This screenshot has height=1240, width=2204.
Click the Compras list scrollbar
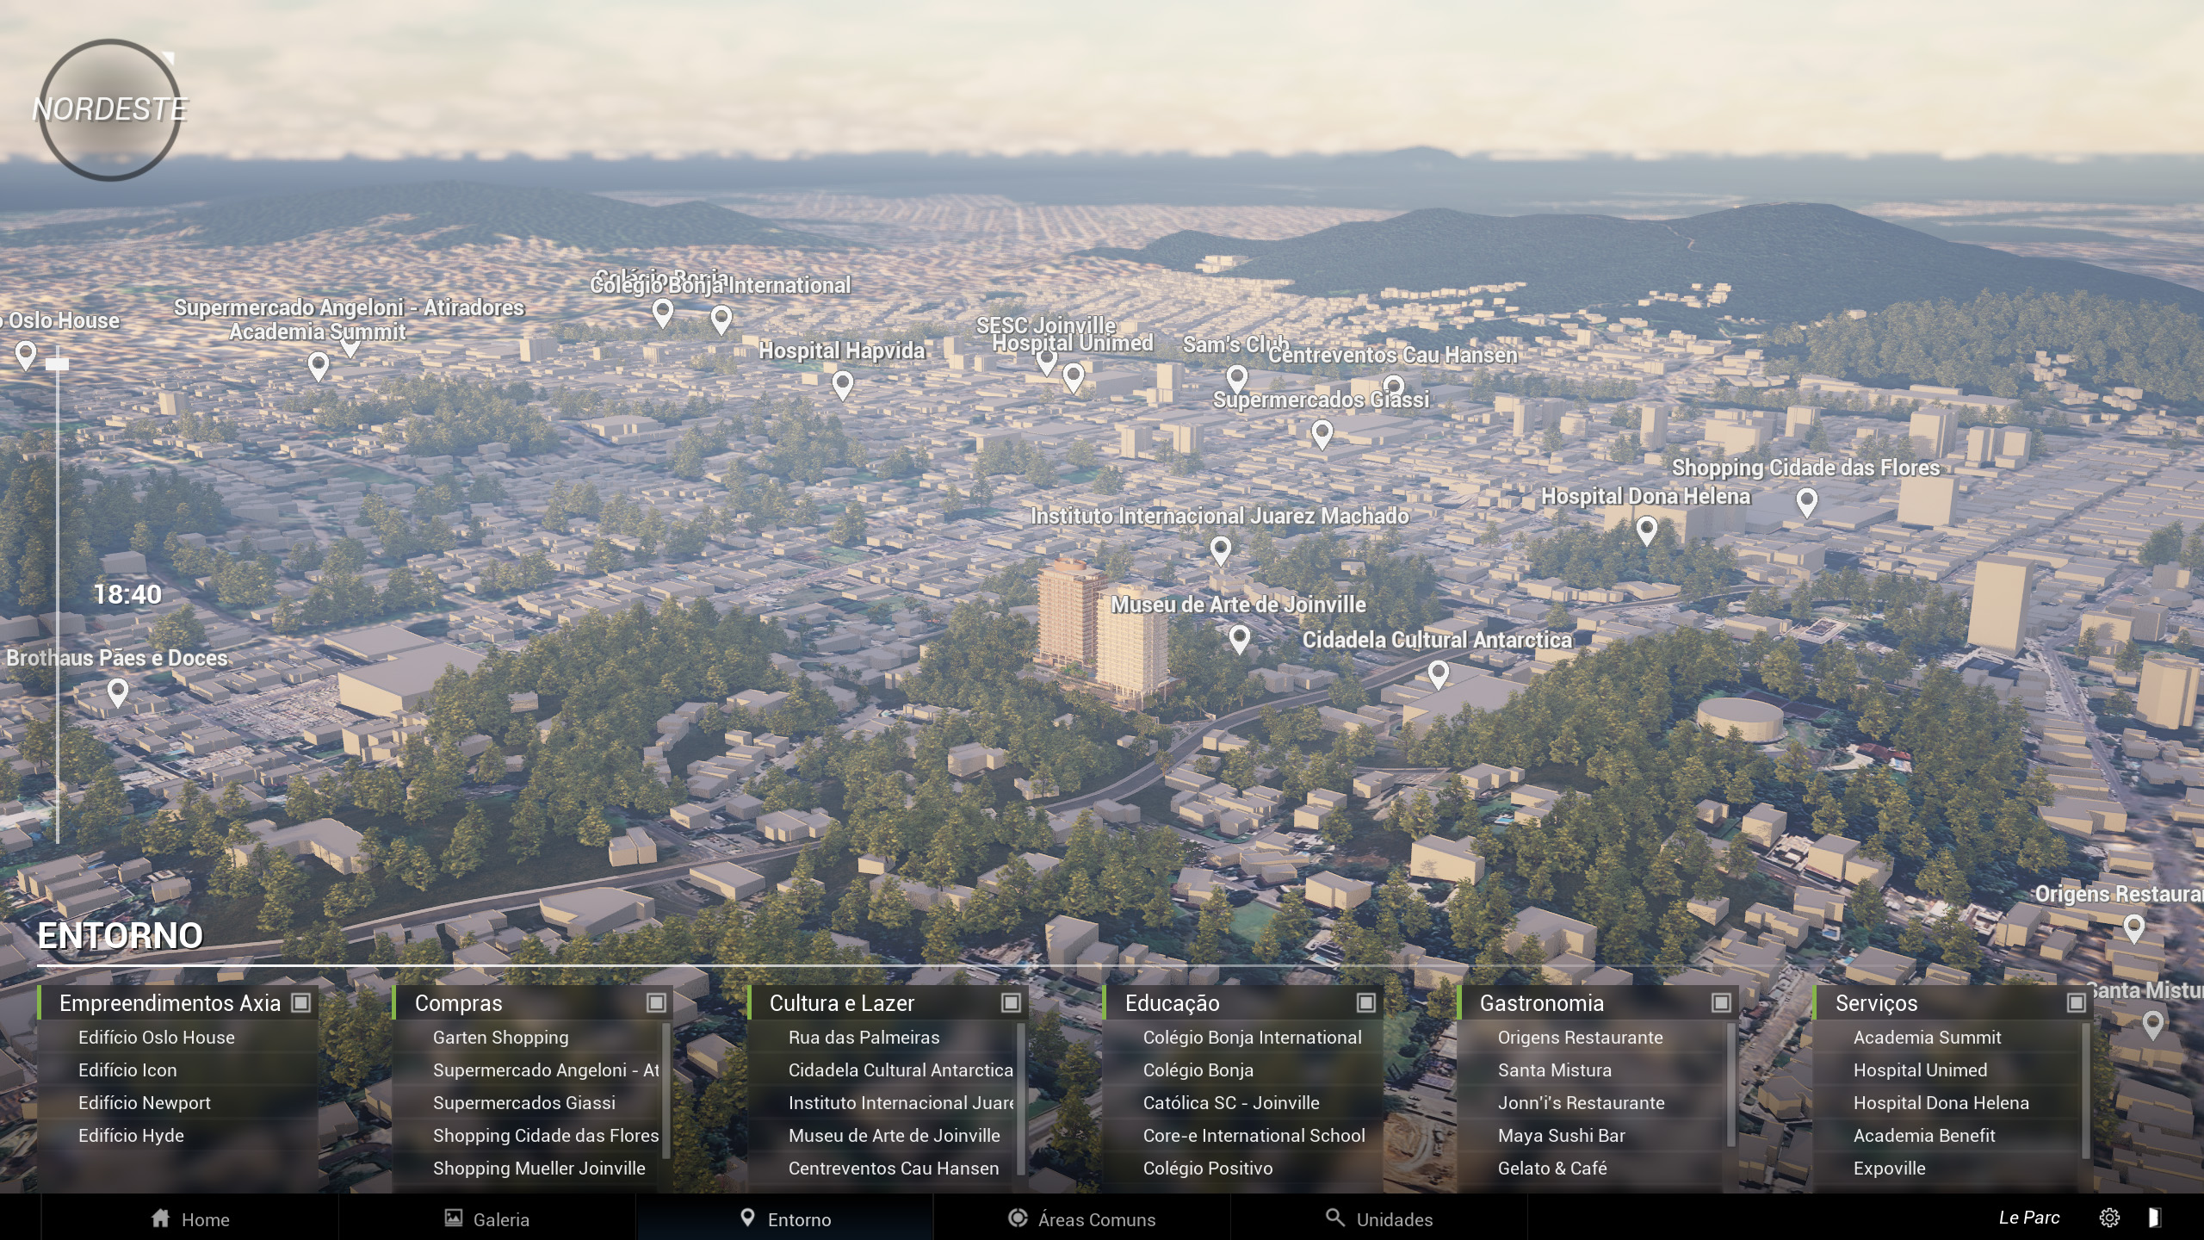pos(666,1091)
